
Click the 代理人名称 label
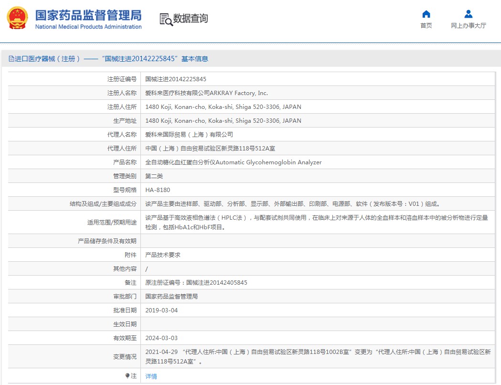click(122, 135)
